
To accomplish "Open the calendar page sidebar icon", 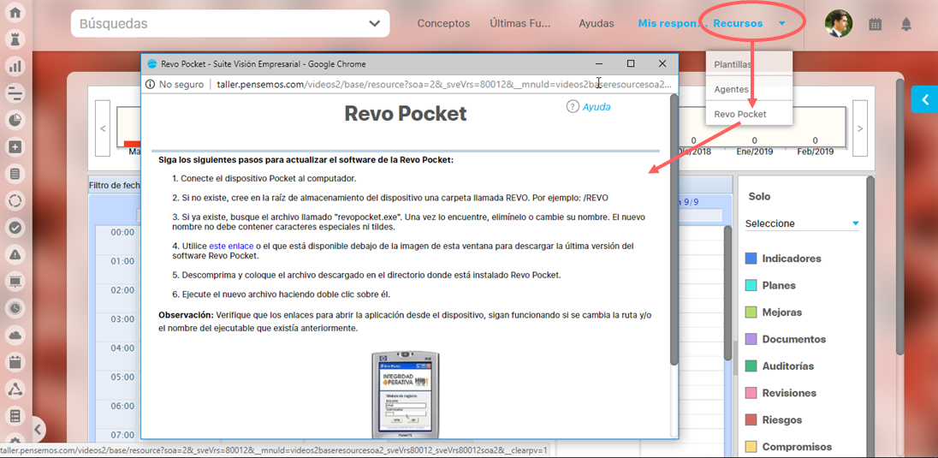I will pos(15,362).
